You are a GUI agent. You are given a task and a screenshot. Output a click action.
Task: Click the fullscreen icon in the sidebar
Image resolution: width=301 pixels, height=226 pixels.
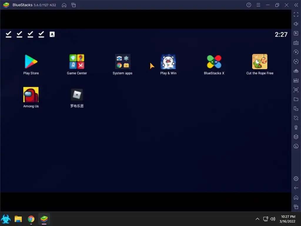click(296, 14)
